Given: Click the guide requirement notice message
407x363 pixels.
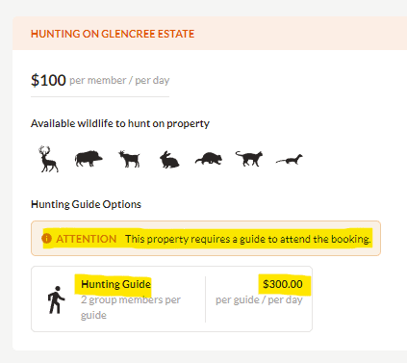Looking at the screenshot, I should point(248,239).
